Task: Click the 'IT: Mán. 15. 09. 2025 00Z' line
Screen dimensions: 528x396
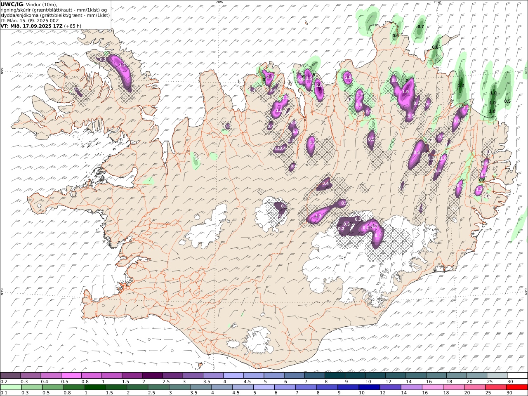Action: coord(29,20)
